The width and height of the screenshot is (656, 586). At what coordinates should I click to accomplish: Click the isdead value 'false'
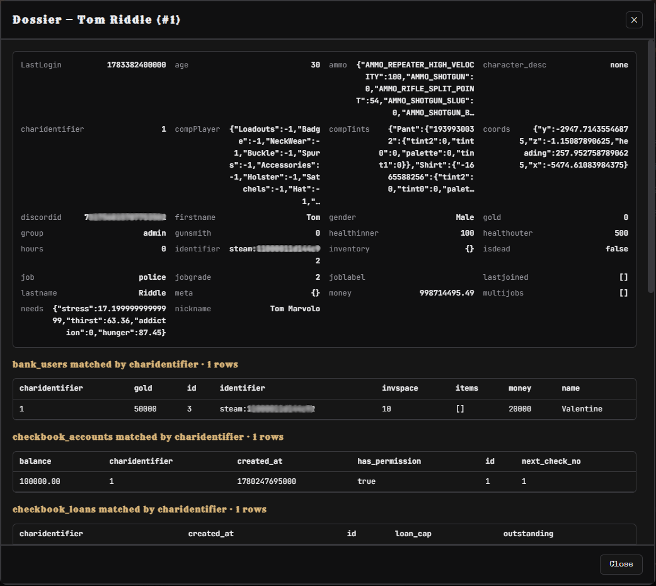(x=617, y=249)
